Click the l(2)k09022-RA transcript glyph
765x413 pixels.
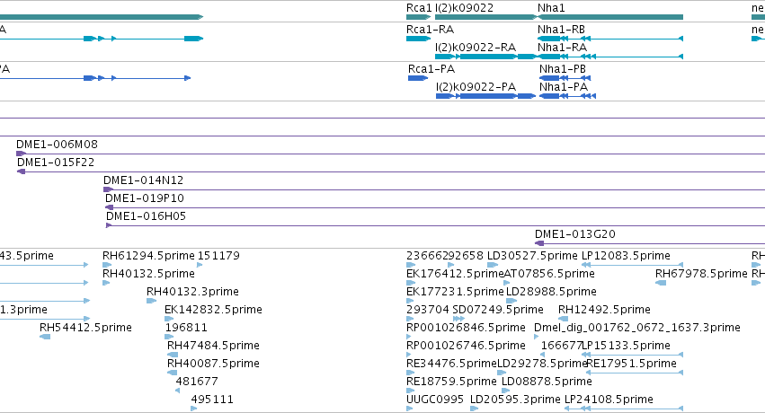coord(486,57)
